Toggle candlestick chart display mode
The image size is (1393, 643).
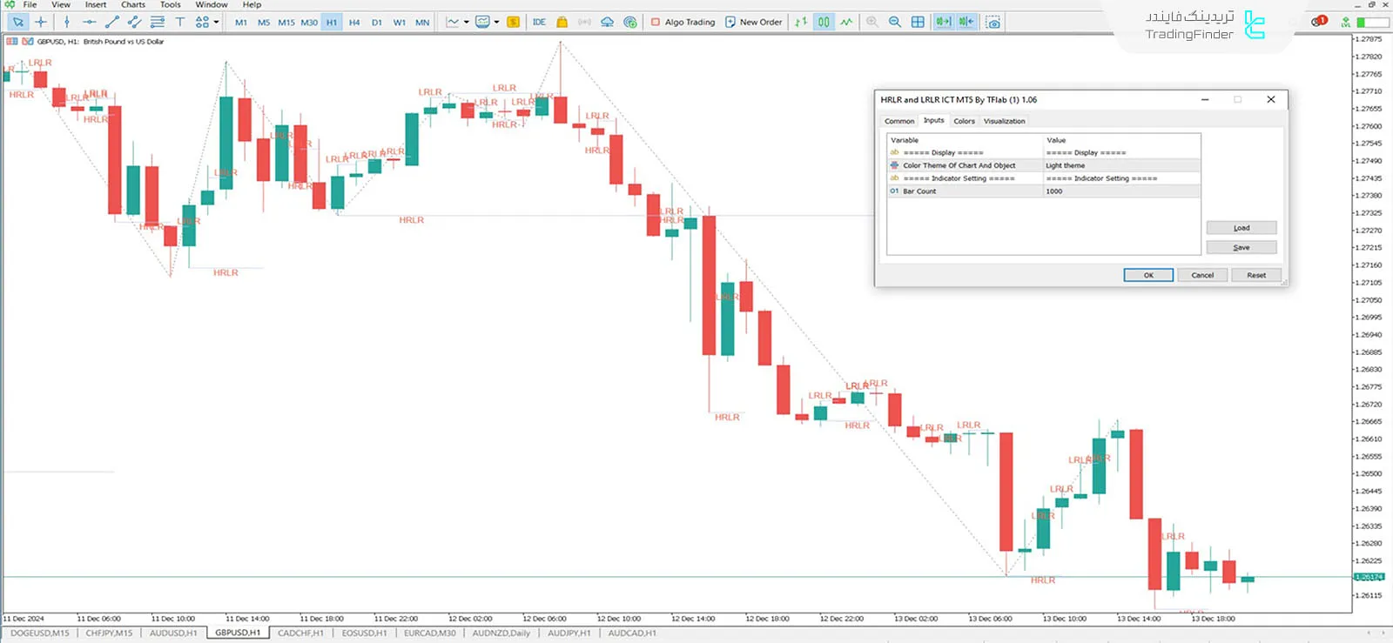tap(824, 22)
